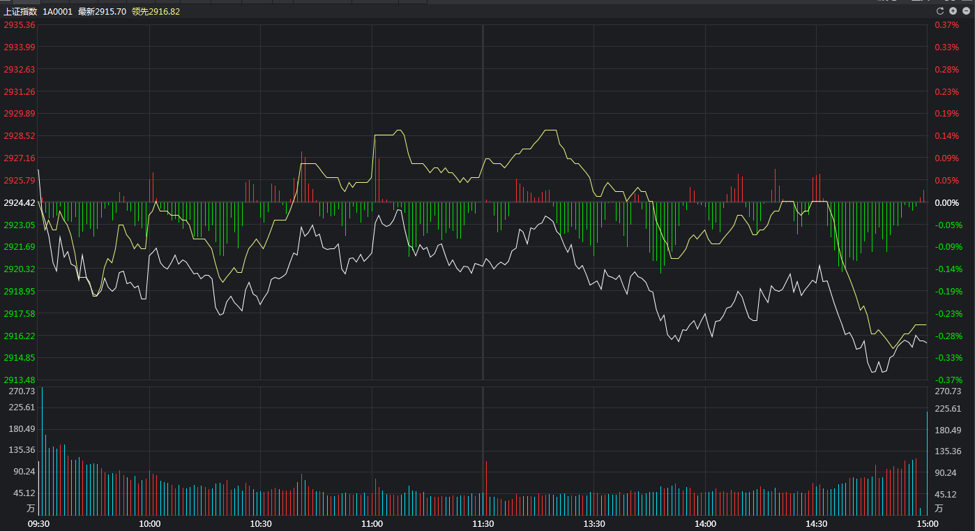Click the 15:00 closing time label

927,523
